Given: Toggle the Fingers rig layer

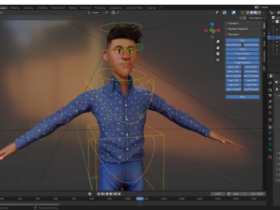Looking at the screenshot, I should click(242, 58).
